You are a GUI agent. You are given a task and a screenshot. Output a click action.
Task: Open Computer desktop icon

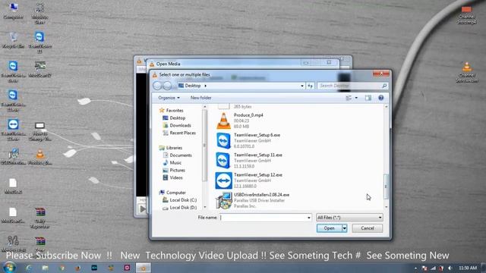pos(14,11)
